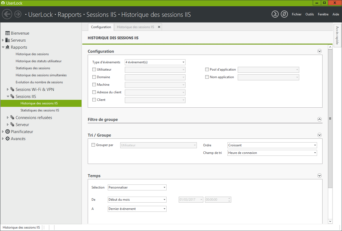Expand the Avancés tree node arrow
Image resolution: width=342 pixels, height=231 pixels.
tap(3, 139)
